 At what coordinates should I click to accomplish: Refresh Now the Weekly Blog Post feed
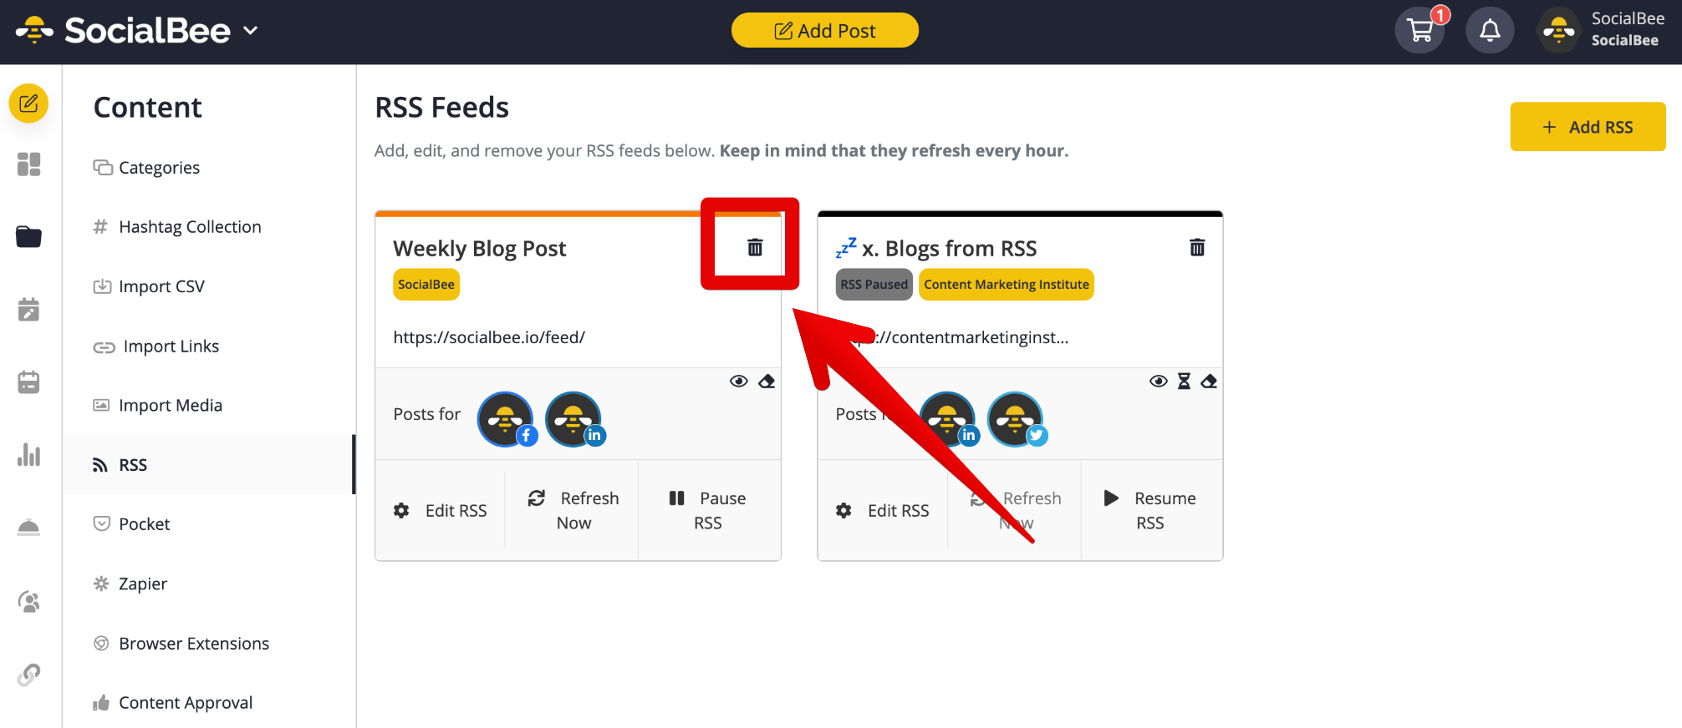[573, 510]
